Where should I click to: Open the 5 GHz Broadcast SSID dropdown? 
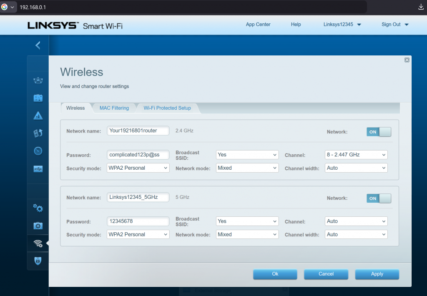coord(247,221)
